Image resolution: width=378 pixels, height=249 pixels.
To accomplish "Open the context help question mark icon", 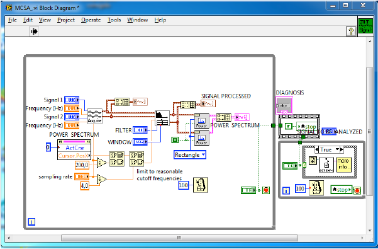I will [351, 32].
